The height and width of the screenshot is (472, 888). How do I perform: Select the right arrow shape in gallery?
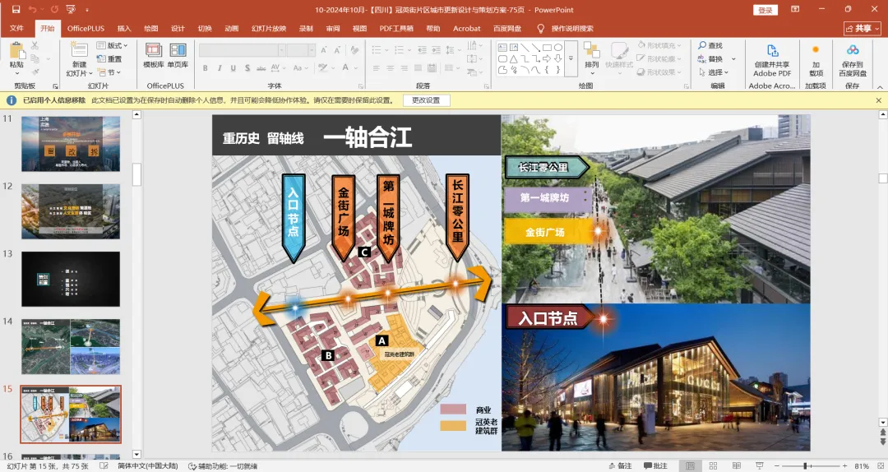[547, 59]
